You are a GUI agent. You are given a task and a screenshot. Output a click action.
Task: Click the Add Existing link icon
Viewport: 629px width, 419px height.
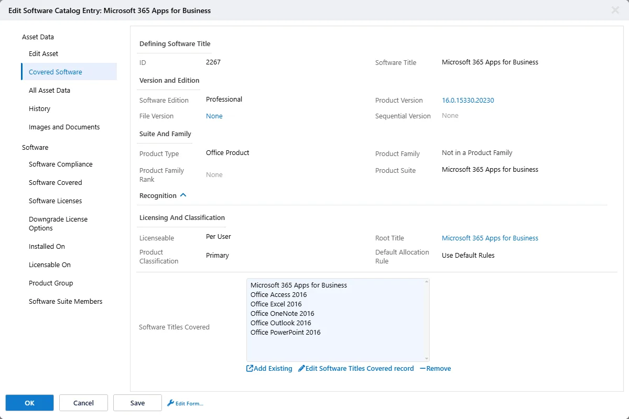250,369
